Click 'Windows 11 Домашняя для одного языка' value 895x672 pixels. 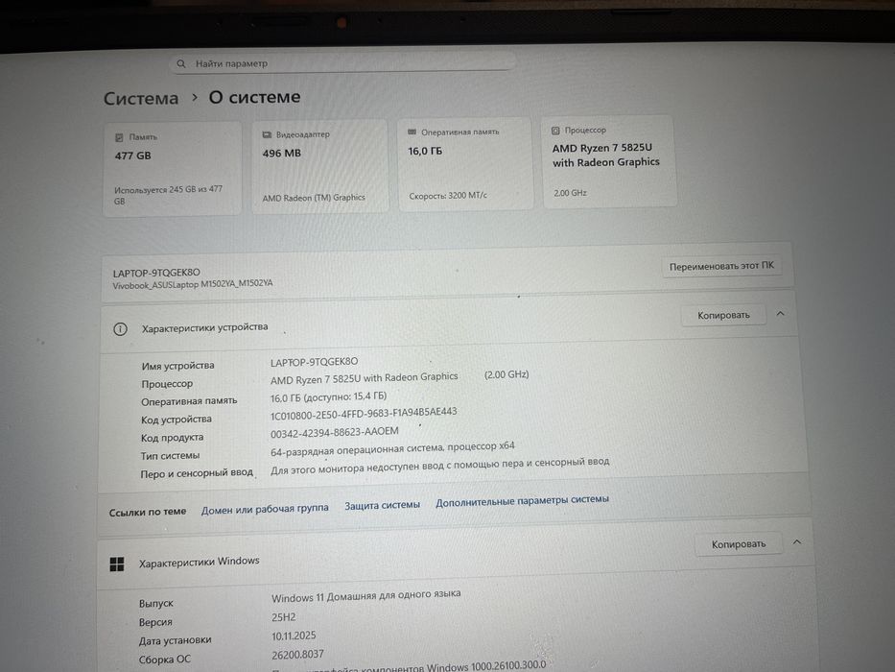coord(365,596)
